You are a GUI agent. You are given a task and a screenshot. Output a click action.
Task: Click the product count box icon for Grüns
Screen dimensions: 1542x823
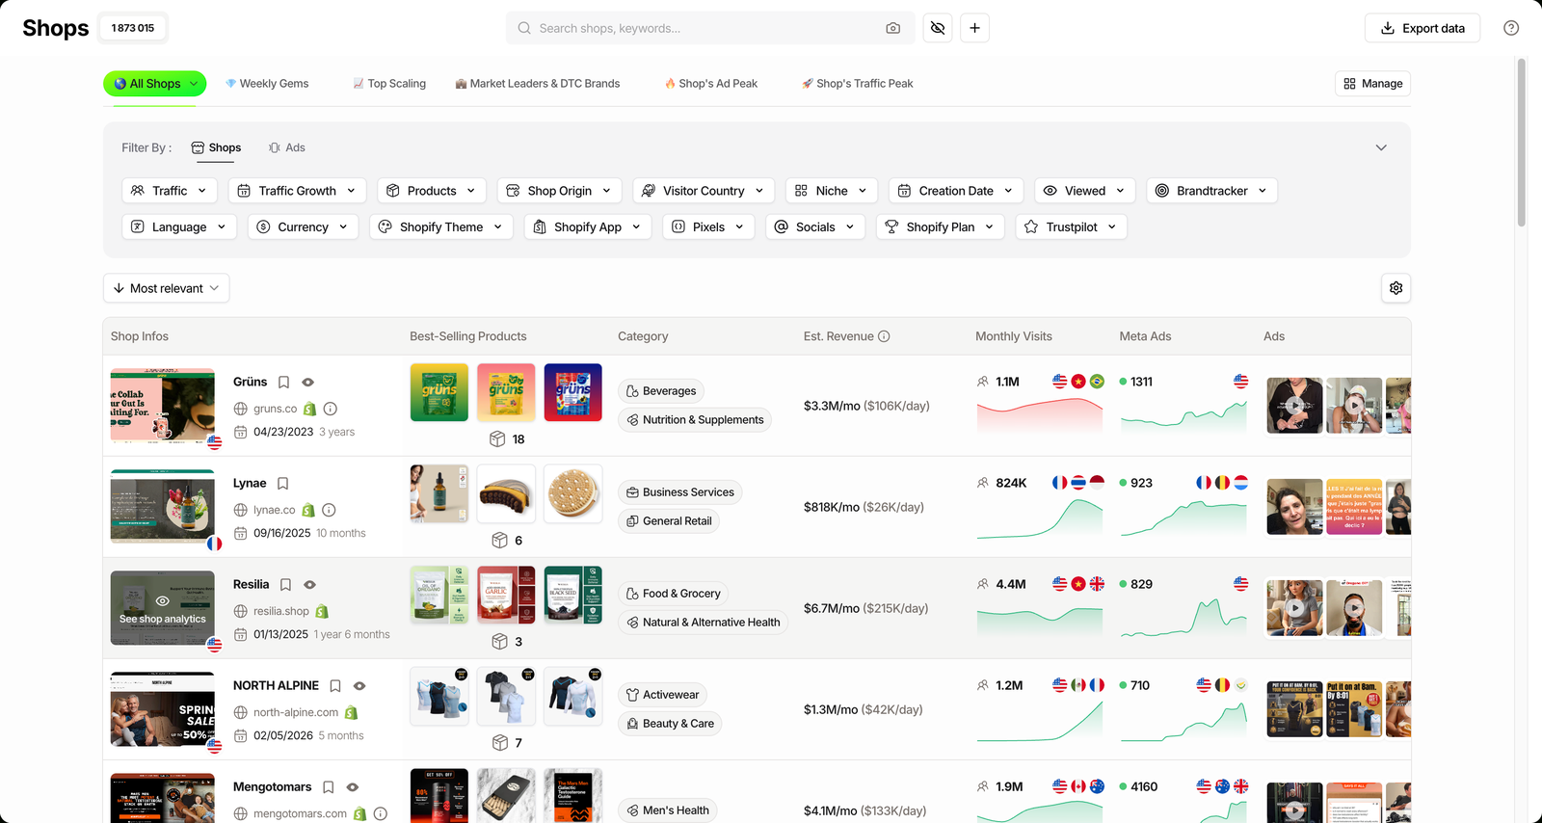coord(497,439)
